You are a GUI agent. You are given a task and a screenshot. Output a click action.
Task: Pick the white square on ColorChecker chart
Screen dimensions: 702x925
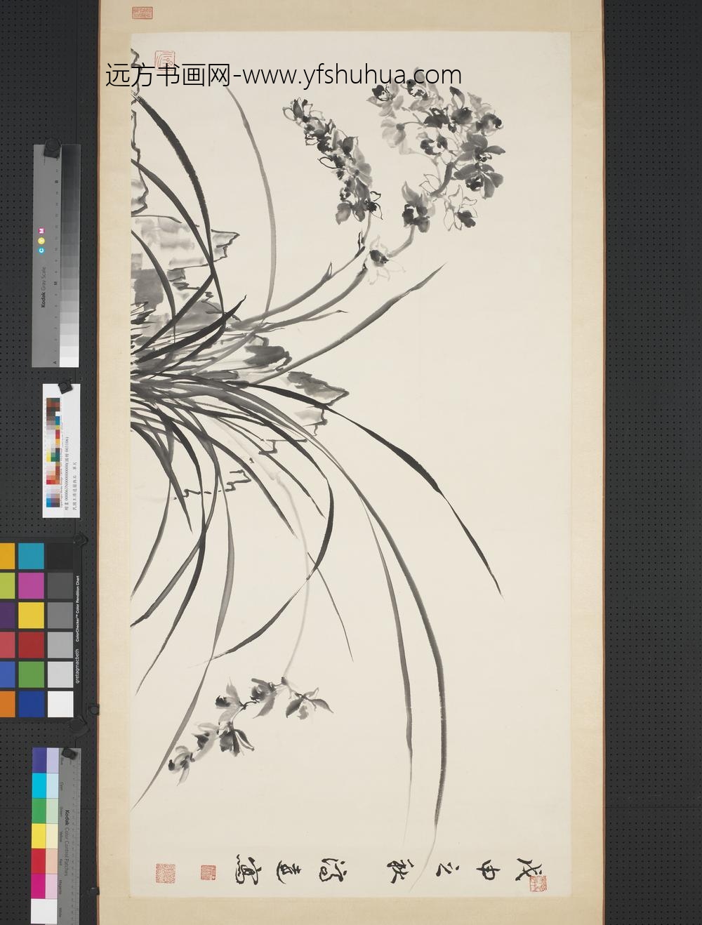[60, 703]
